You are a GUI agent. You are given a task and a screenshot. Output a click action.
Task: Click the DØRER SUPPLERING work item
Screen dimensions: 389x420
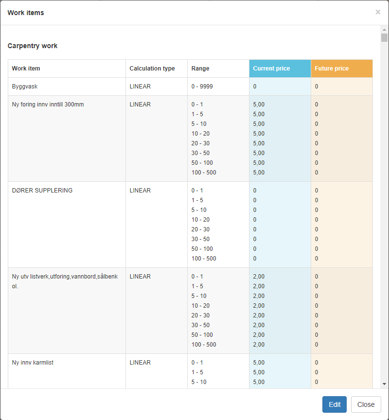pos(42,191)
